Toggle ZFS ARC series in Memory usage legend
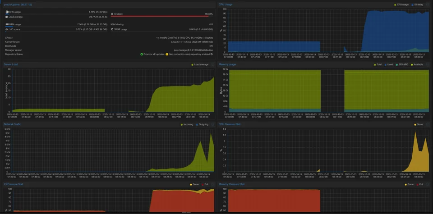 click(402, 64)
